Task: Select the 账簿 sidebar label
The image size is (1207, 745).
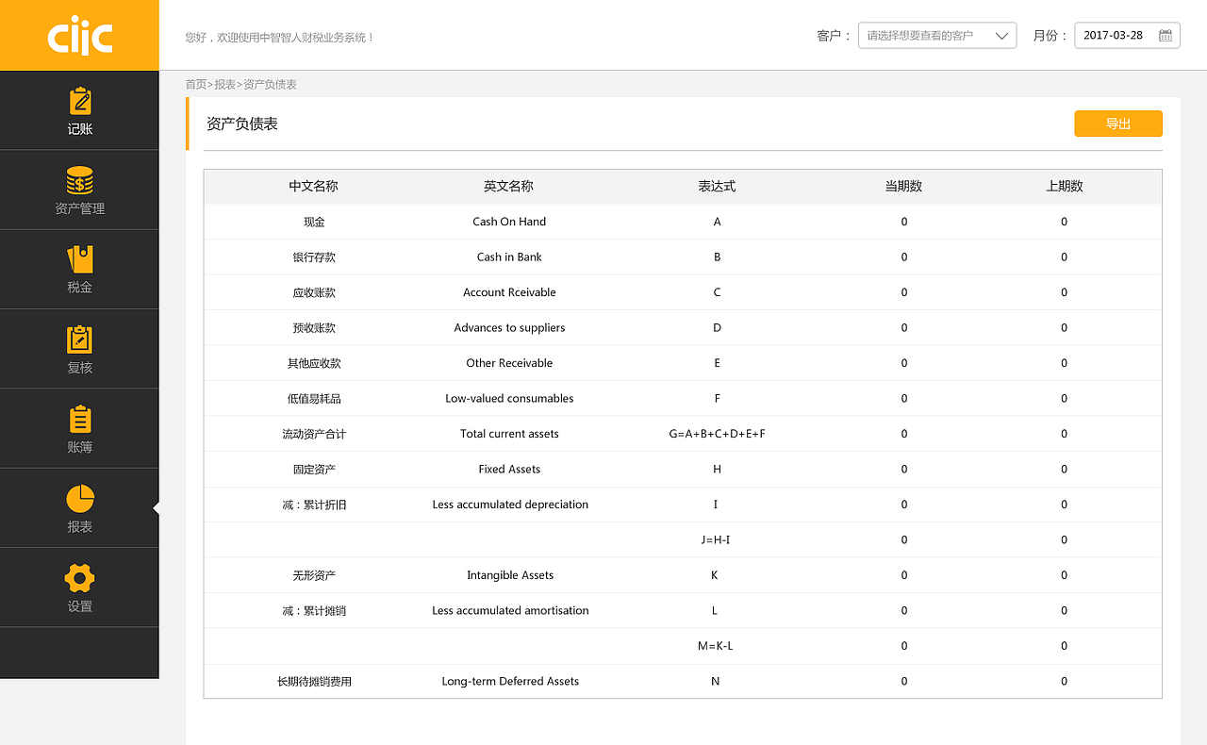Action: [x=80, y=447]
